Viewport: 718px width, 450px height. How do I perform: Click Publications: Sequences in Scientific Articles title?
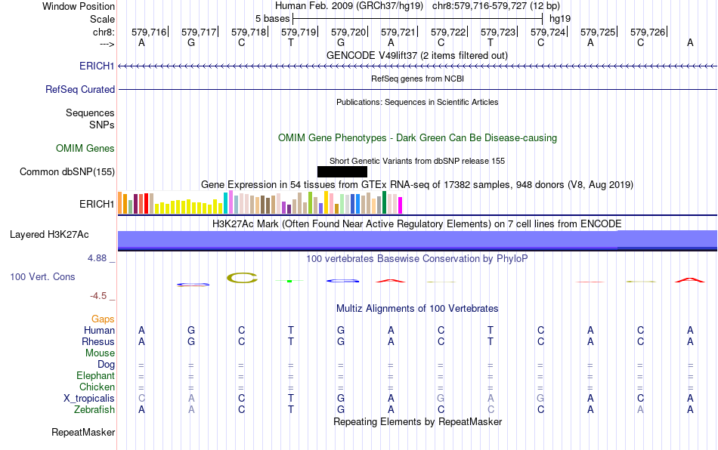click(x=417, y=102)
